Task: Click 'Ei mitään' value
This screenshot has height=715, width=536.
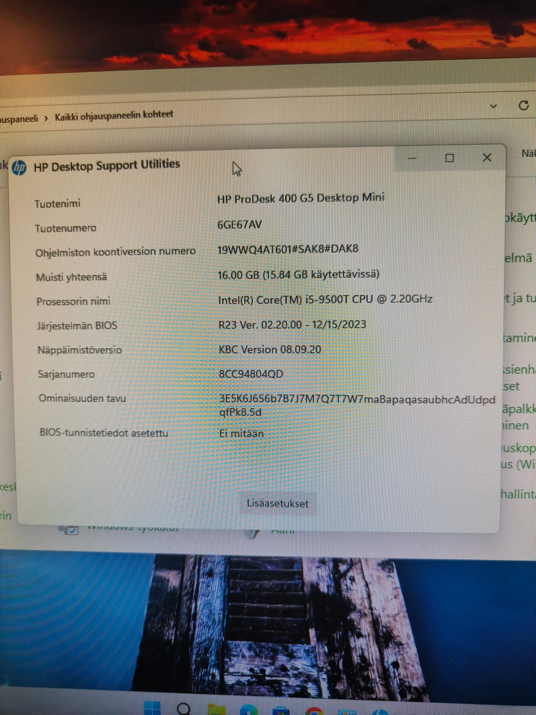Action: 241,433
